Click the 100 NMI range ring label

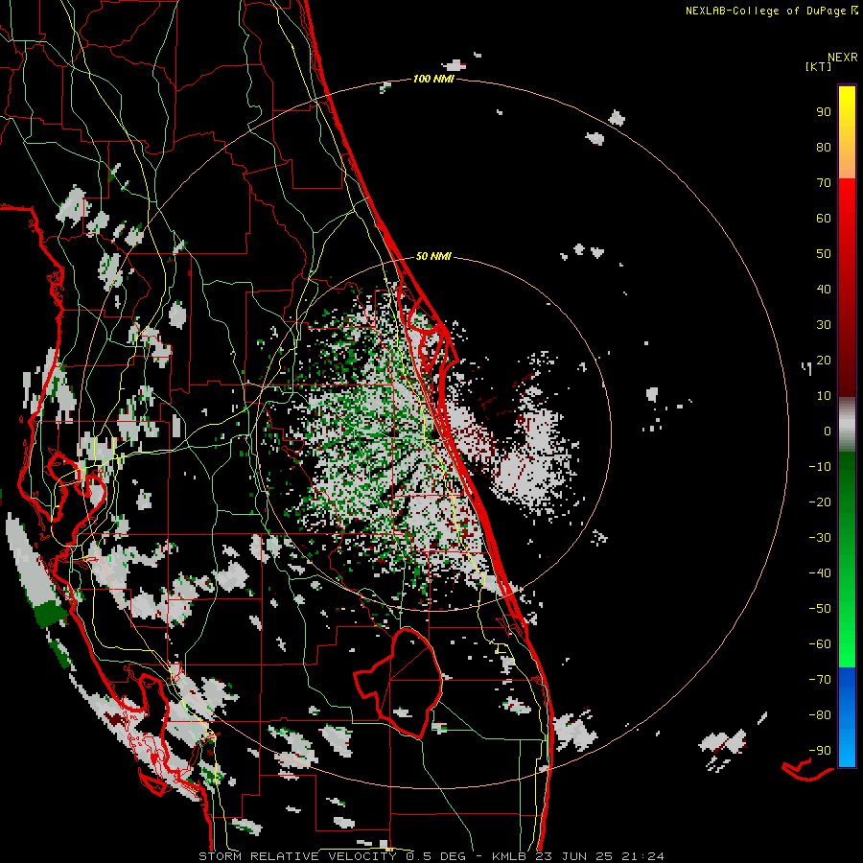(433, 80)
